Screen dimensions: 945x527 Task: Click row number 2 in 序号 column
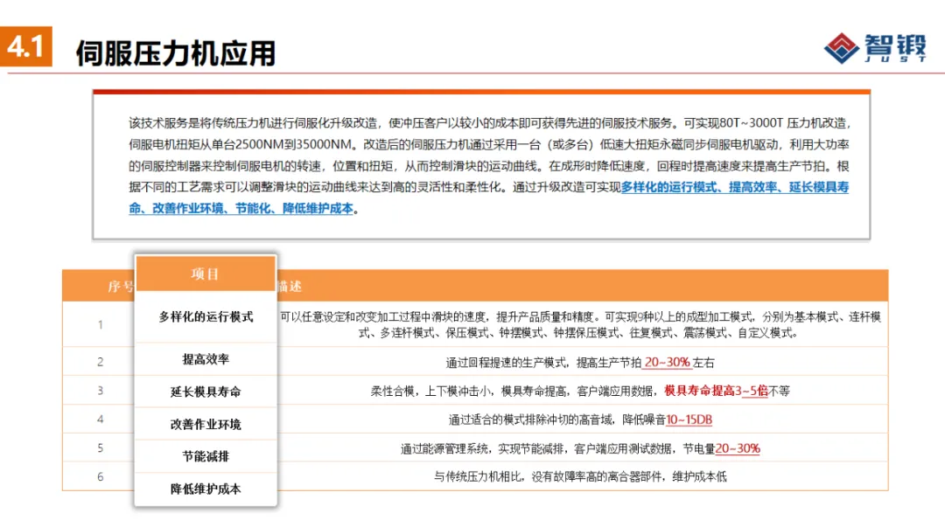100,362
